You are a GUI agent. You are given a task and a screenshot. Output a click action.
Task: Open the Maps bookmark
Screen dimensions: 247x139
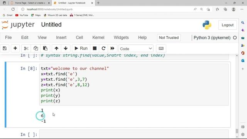(x=36, y=15)
